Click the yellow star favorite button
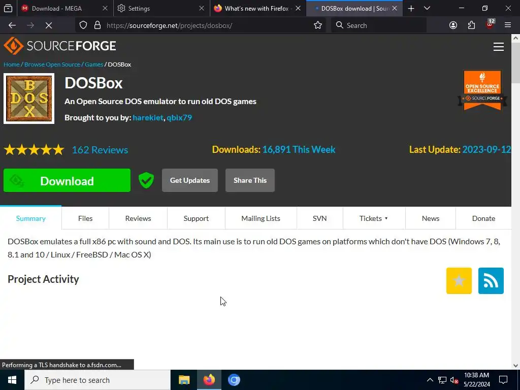 point(459,280)
